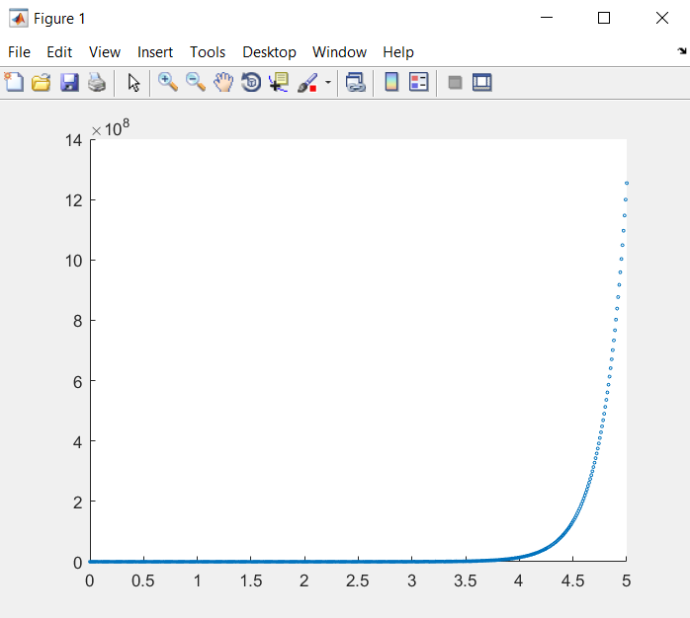This screenshot has width=690, height=618.
Task: Click the MATLAB logo in the title bar
Action: click(19, 19)
